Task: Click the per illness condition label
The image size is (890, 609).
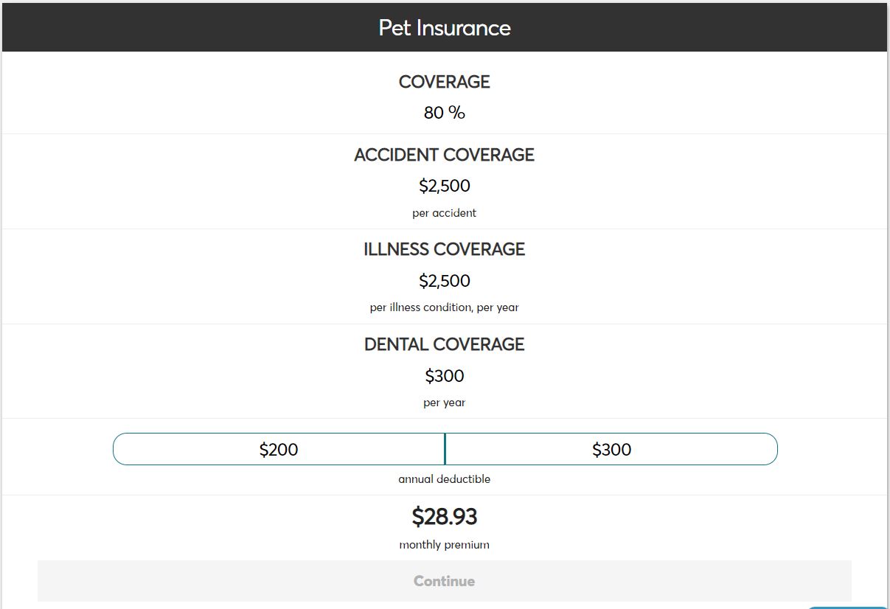Action: [444, 307]
